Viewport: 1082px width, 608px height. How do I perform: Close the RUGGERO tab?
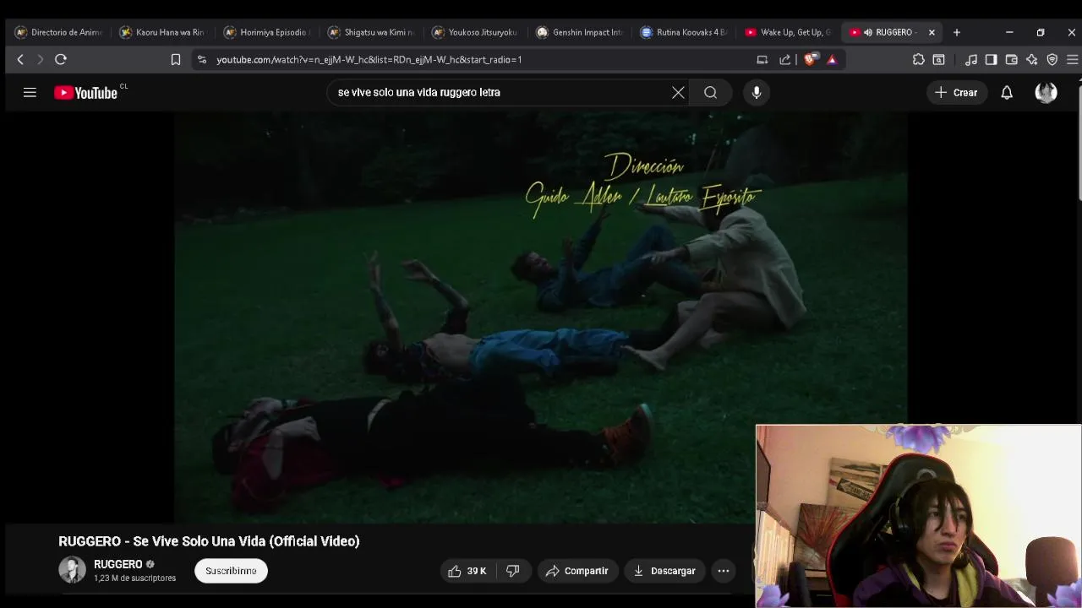coord(932,32)
